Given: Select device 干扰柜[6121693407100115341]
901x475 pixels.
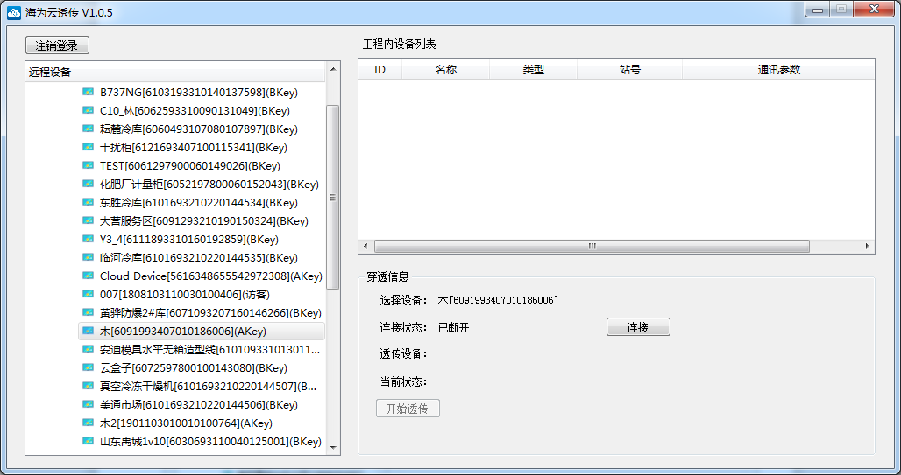Looking at the screenshot, I should point(194,148).
